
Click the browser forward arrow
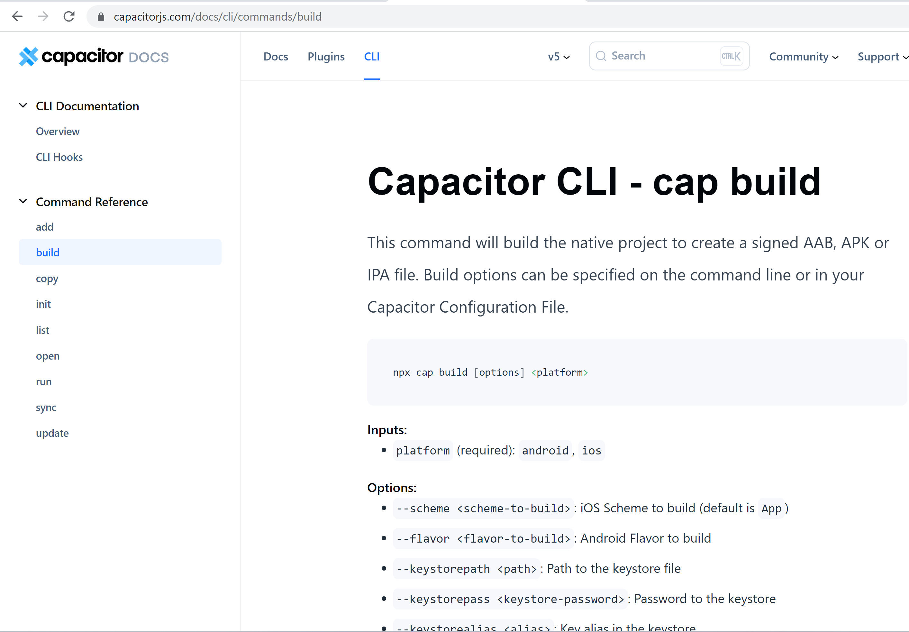[43, 16]
